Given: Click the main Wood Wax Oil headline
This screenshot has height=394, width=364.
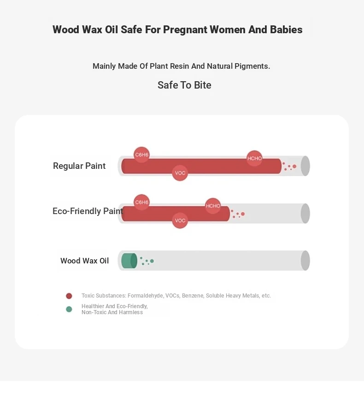Looking at the screenshot, I should [x=177, y=30].
